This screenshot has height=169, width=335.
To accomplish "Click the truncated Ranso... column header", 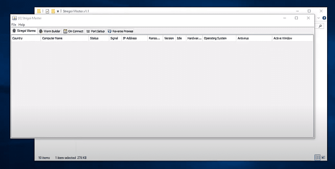I will pyautogui.click(x=155, y=38).
